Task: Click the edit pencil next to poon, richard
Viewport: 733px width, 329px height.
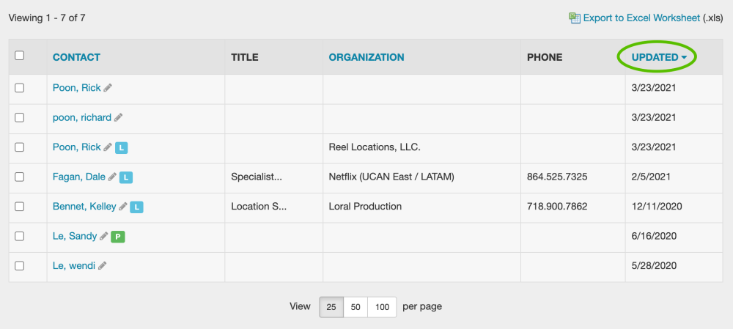Action: point(118,117)
